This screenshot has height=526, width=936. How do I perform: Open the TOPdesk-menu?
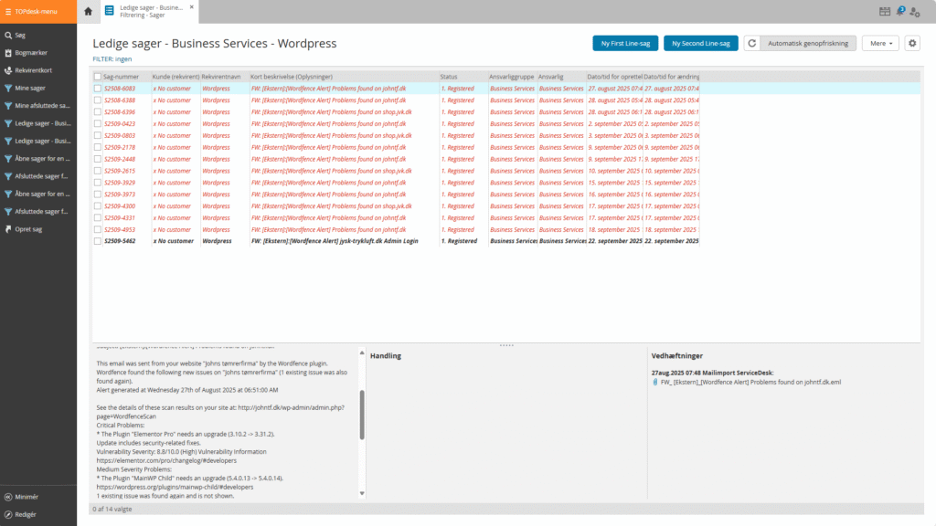(37, 12)
